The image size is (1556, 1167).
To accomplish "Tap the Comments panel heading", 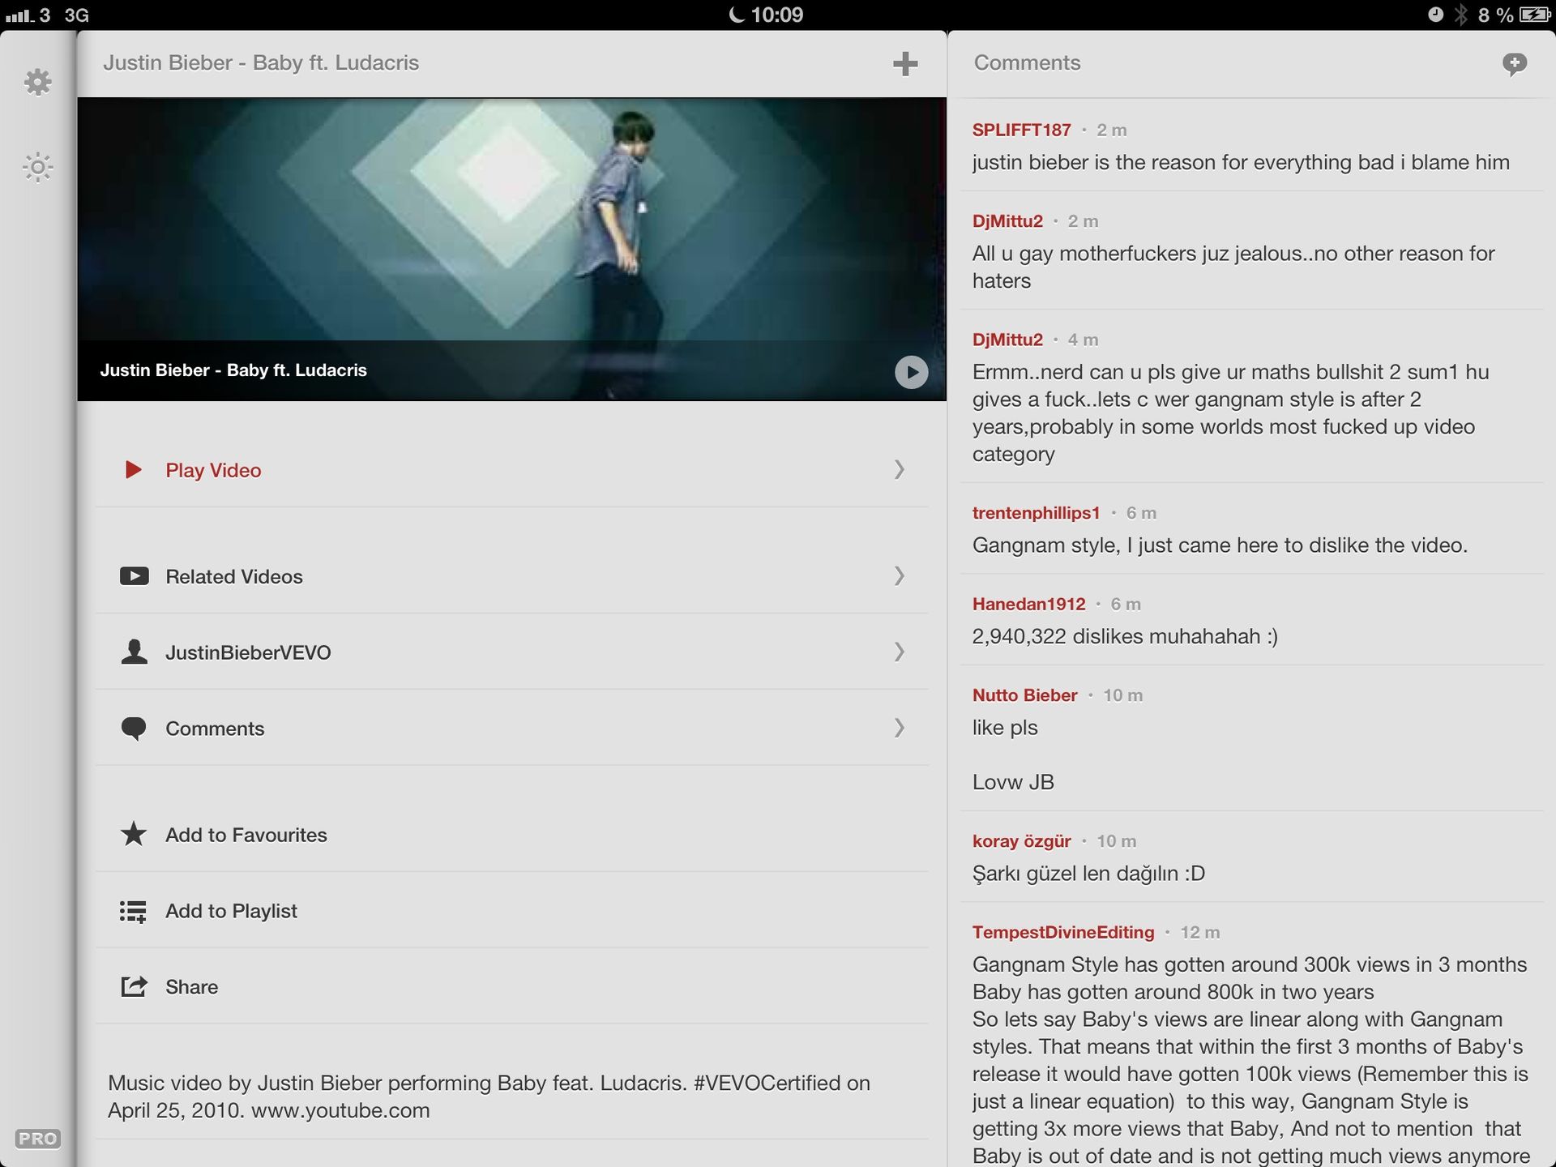I will pos(1027,63).
